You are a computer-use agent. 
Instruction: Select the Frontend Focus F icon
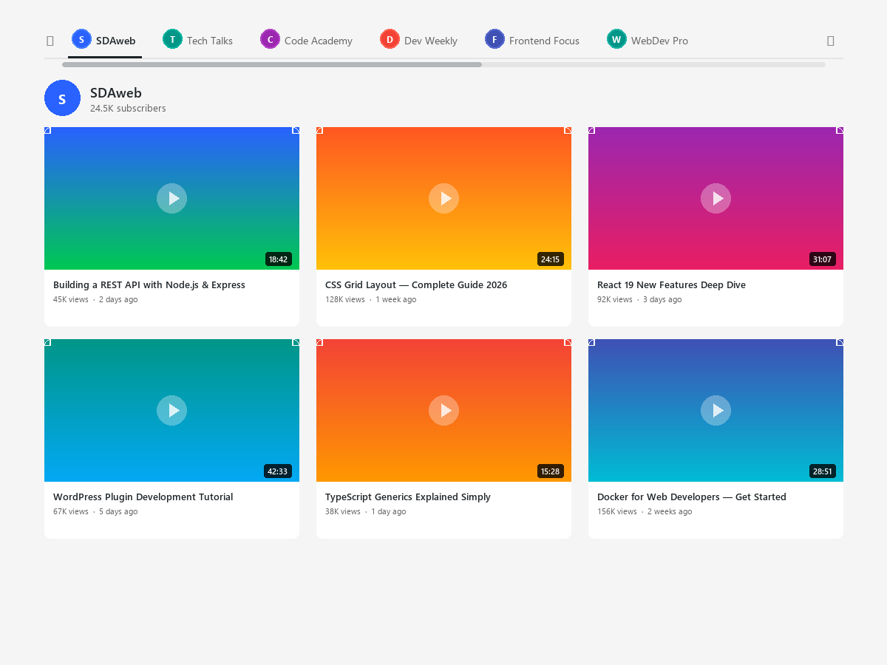point(494,38)
